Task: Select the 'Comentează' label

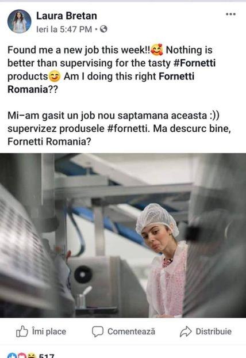Action: (x=131, y=332)
